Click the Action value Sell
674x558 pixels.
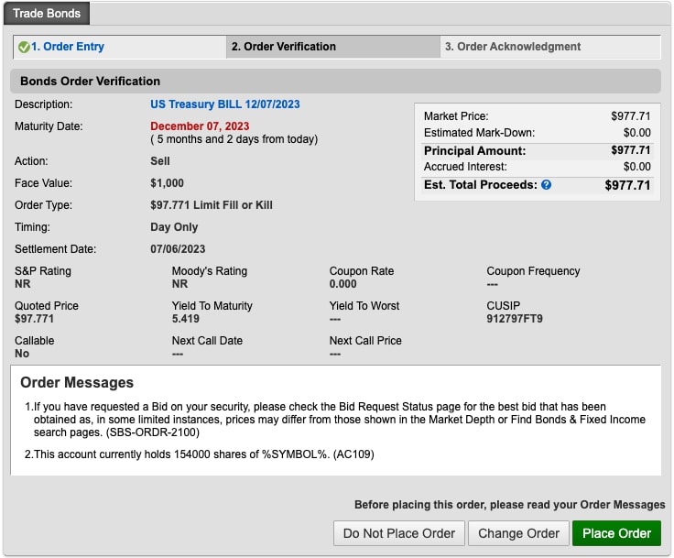point(160,161)
